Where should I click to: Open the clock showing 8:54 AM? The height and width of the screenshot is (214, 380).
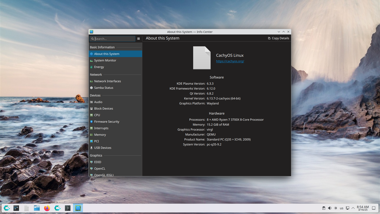coord(363,208)
